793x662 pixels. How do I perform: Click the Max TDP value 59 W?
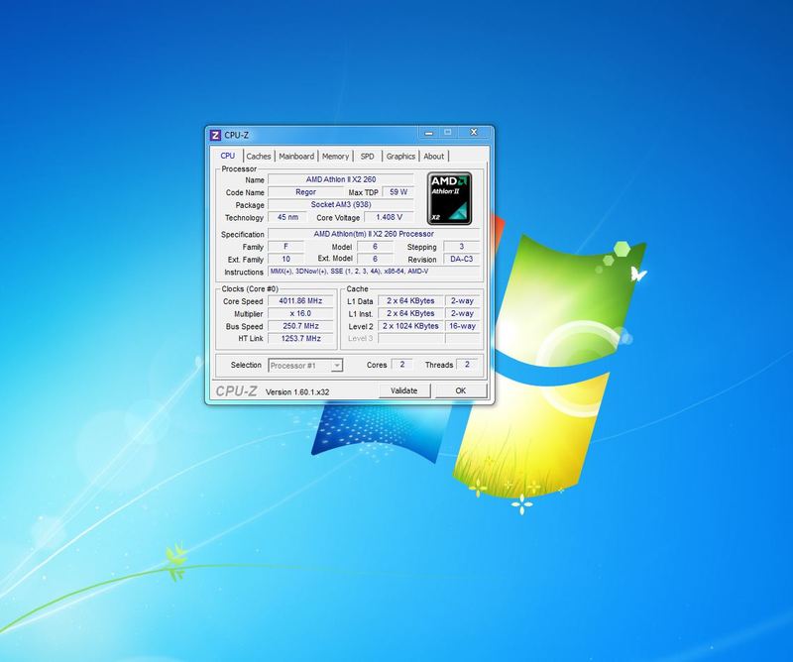pyautogui.click(x=398, y=192)
